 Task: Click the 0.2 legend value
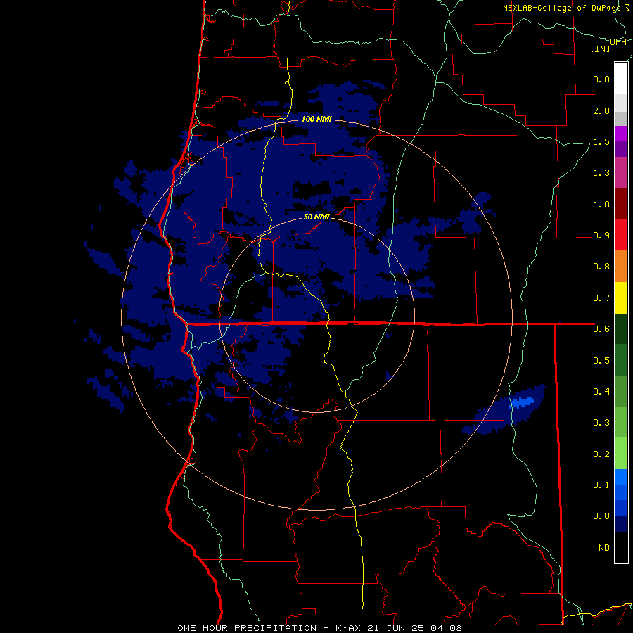point(601,454)
